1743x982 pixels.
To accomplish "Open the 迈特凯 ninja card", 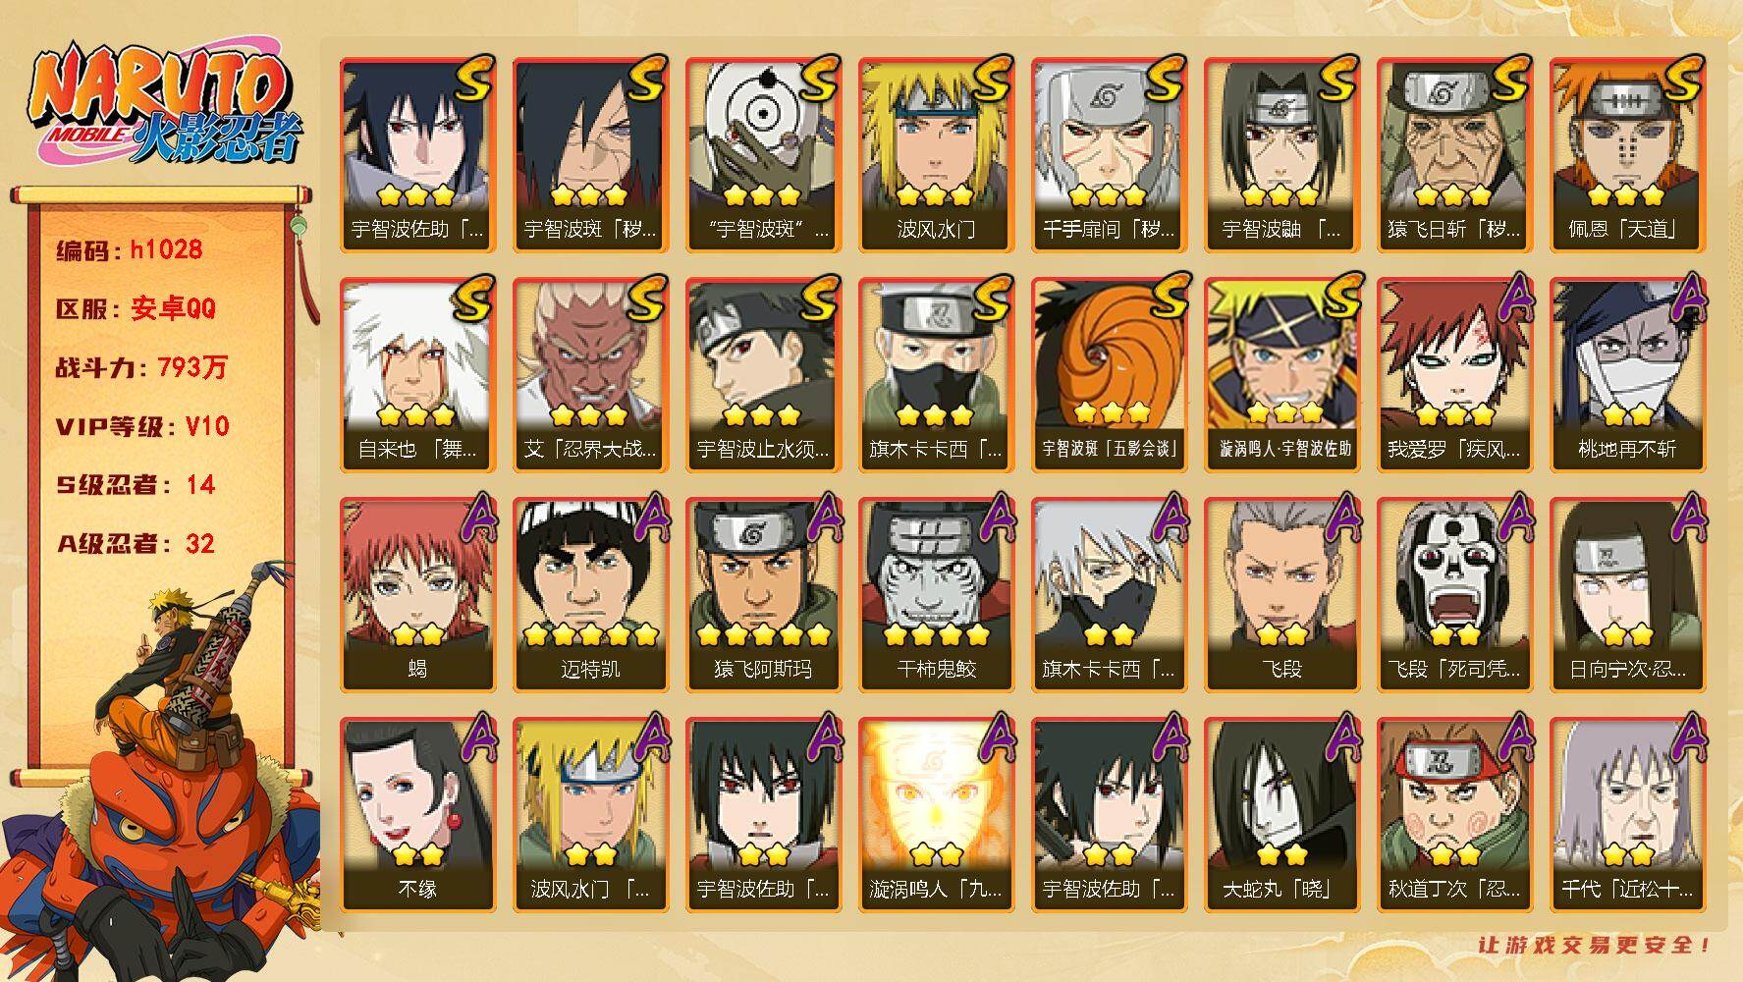I will coord(590,595).
